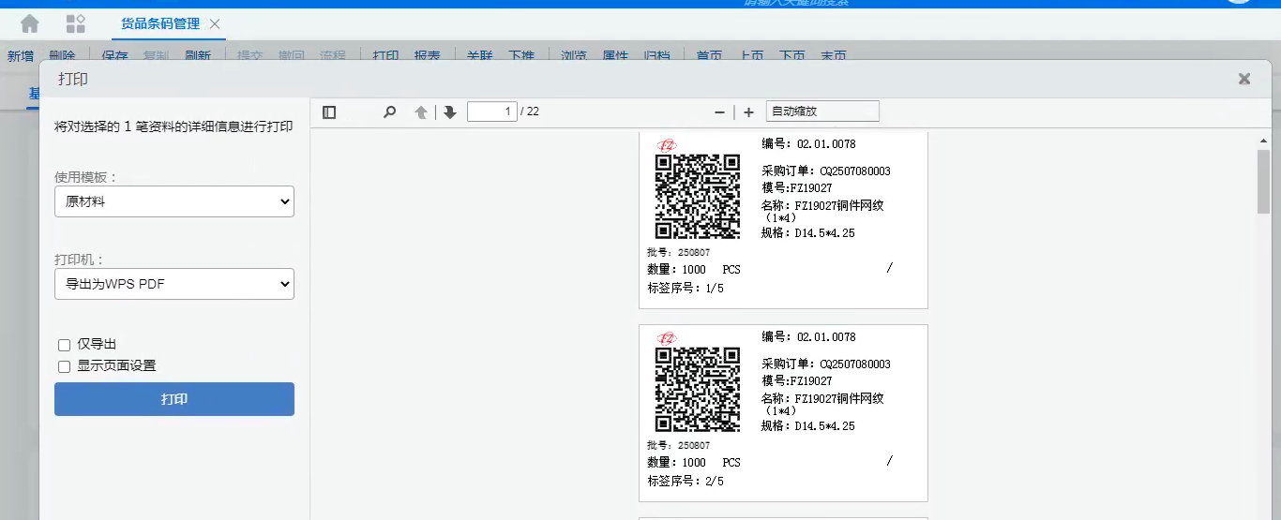This screenshot has width=1281, height=520.
Task: Enable the 仅导出 checkbox
Action: [x=65, y=345]
